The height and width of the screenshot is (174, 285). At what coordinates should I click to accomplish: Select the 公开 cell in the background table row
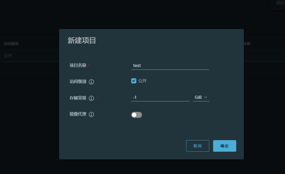[8, 56]
